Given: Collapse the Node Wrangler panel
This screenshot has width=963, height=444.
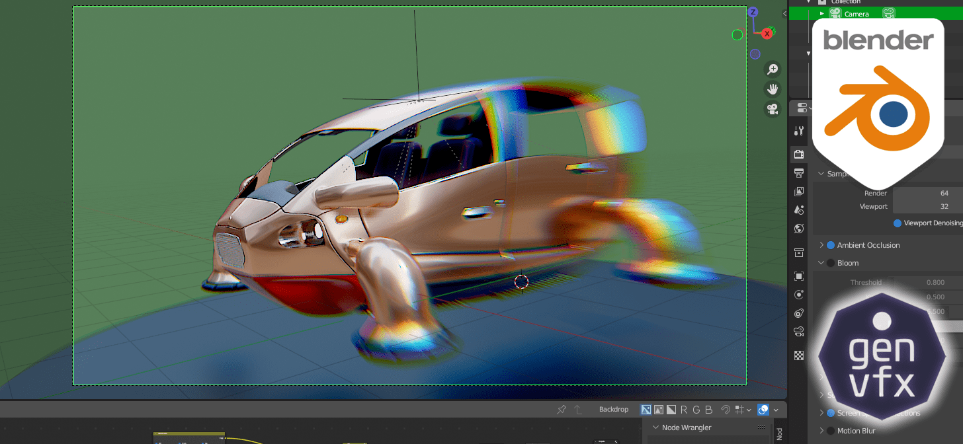Looking at the screenshot, I should [x=655, y=427].
